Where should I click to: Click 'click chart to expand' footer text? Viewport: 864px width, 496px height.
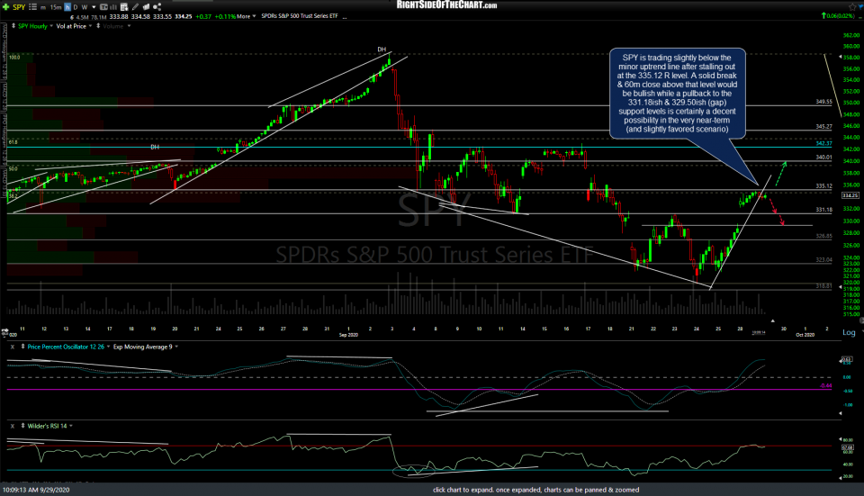point(535,490)
